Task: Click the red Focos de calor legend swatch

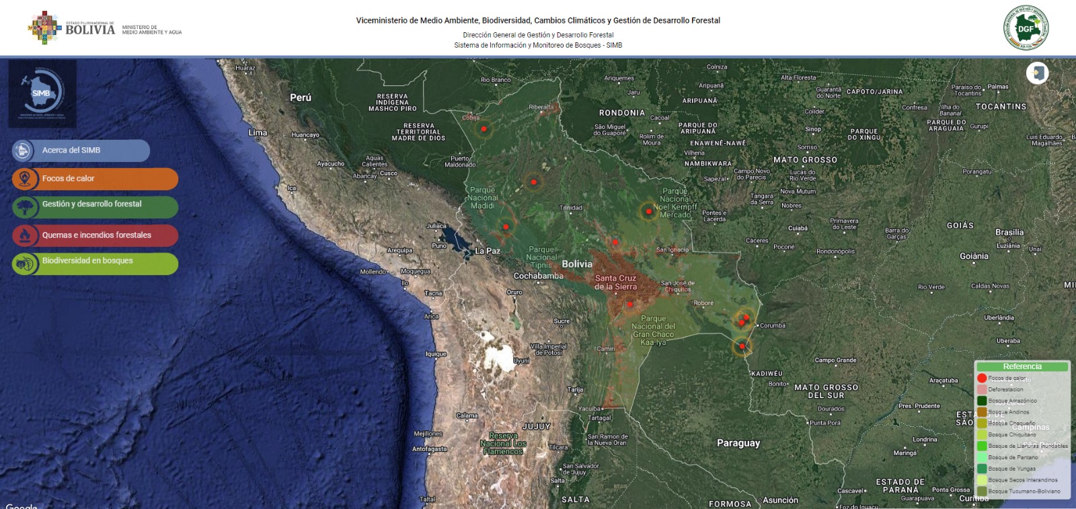Action: (x=982, y=378)
